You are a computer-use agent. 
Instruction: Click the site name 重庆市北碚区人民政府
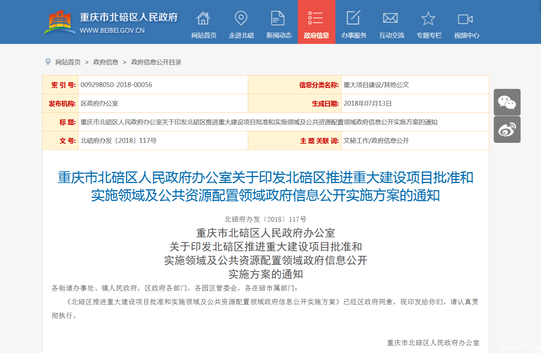pyautogui.click(x=129, y=17)
